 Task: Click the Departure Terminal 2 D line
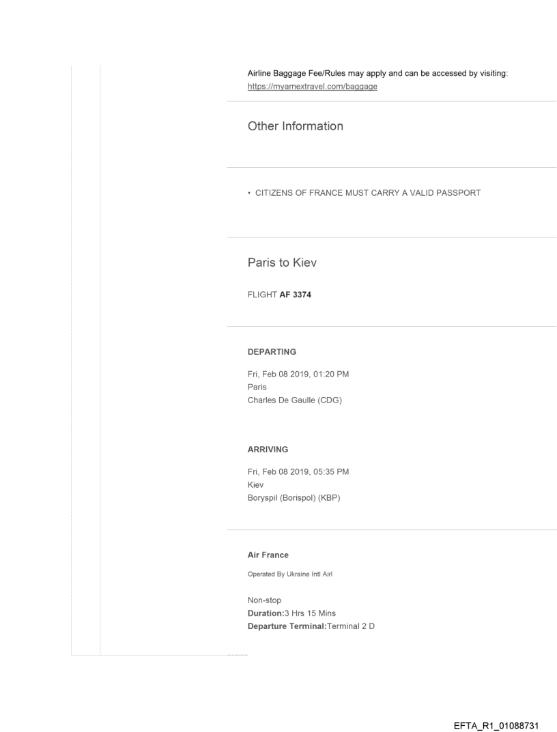coord(311,626)
